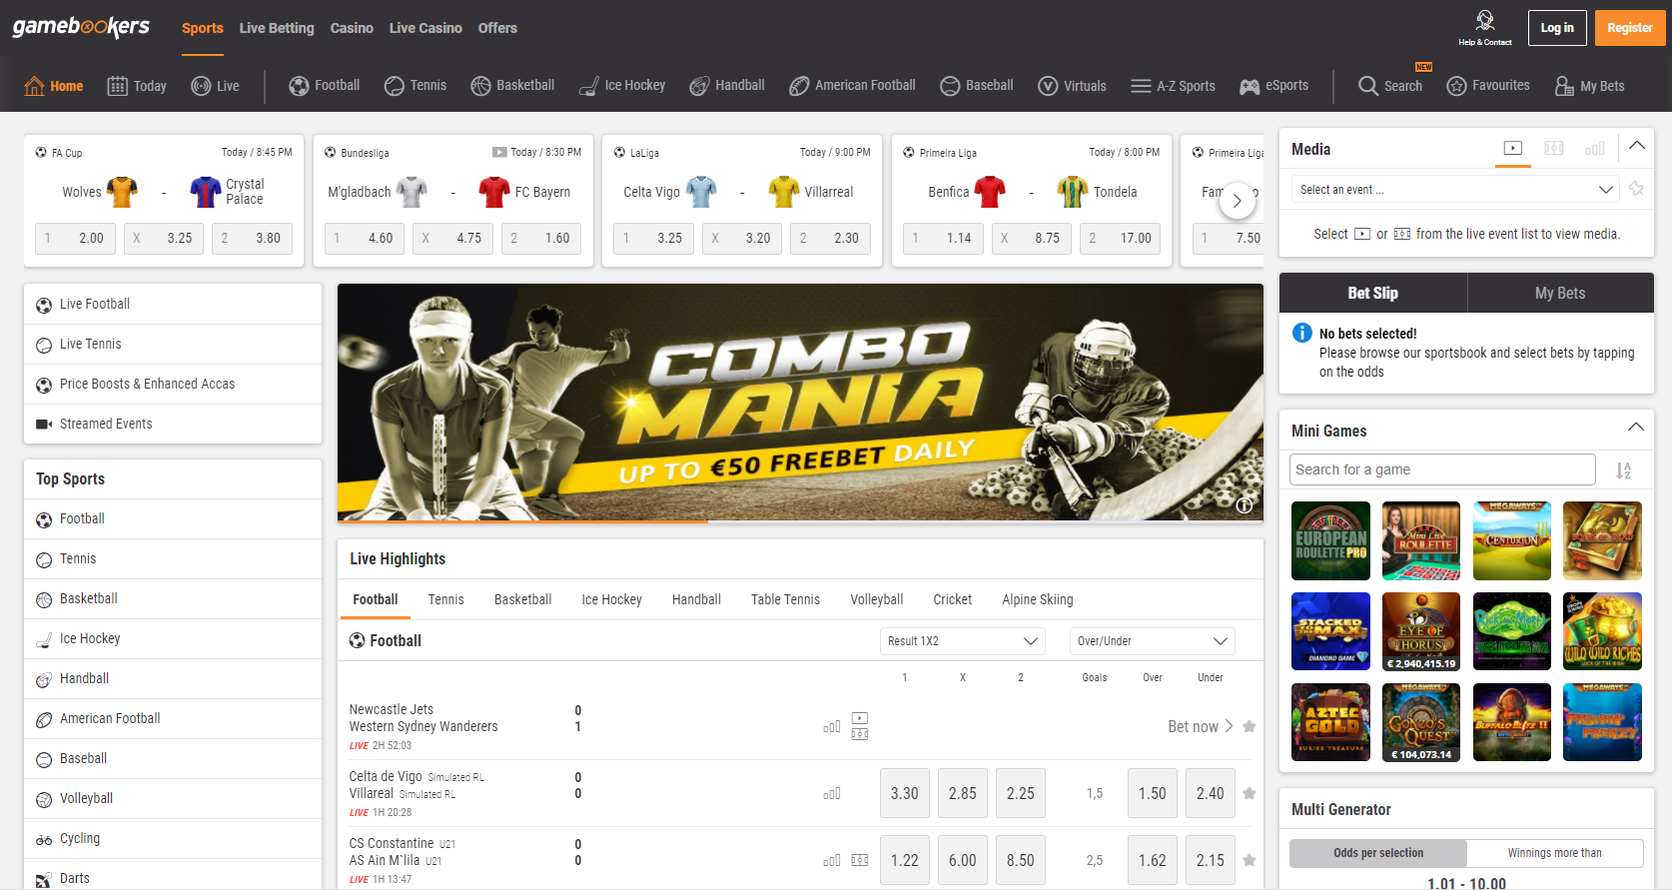This screenshot has width=1672, height=890.
Task: Pick FC Bayern win odds 1.60
Action: point(541,238)
